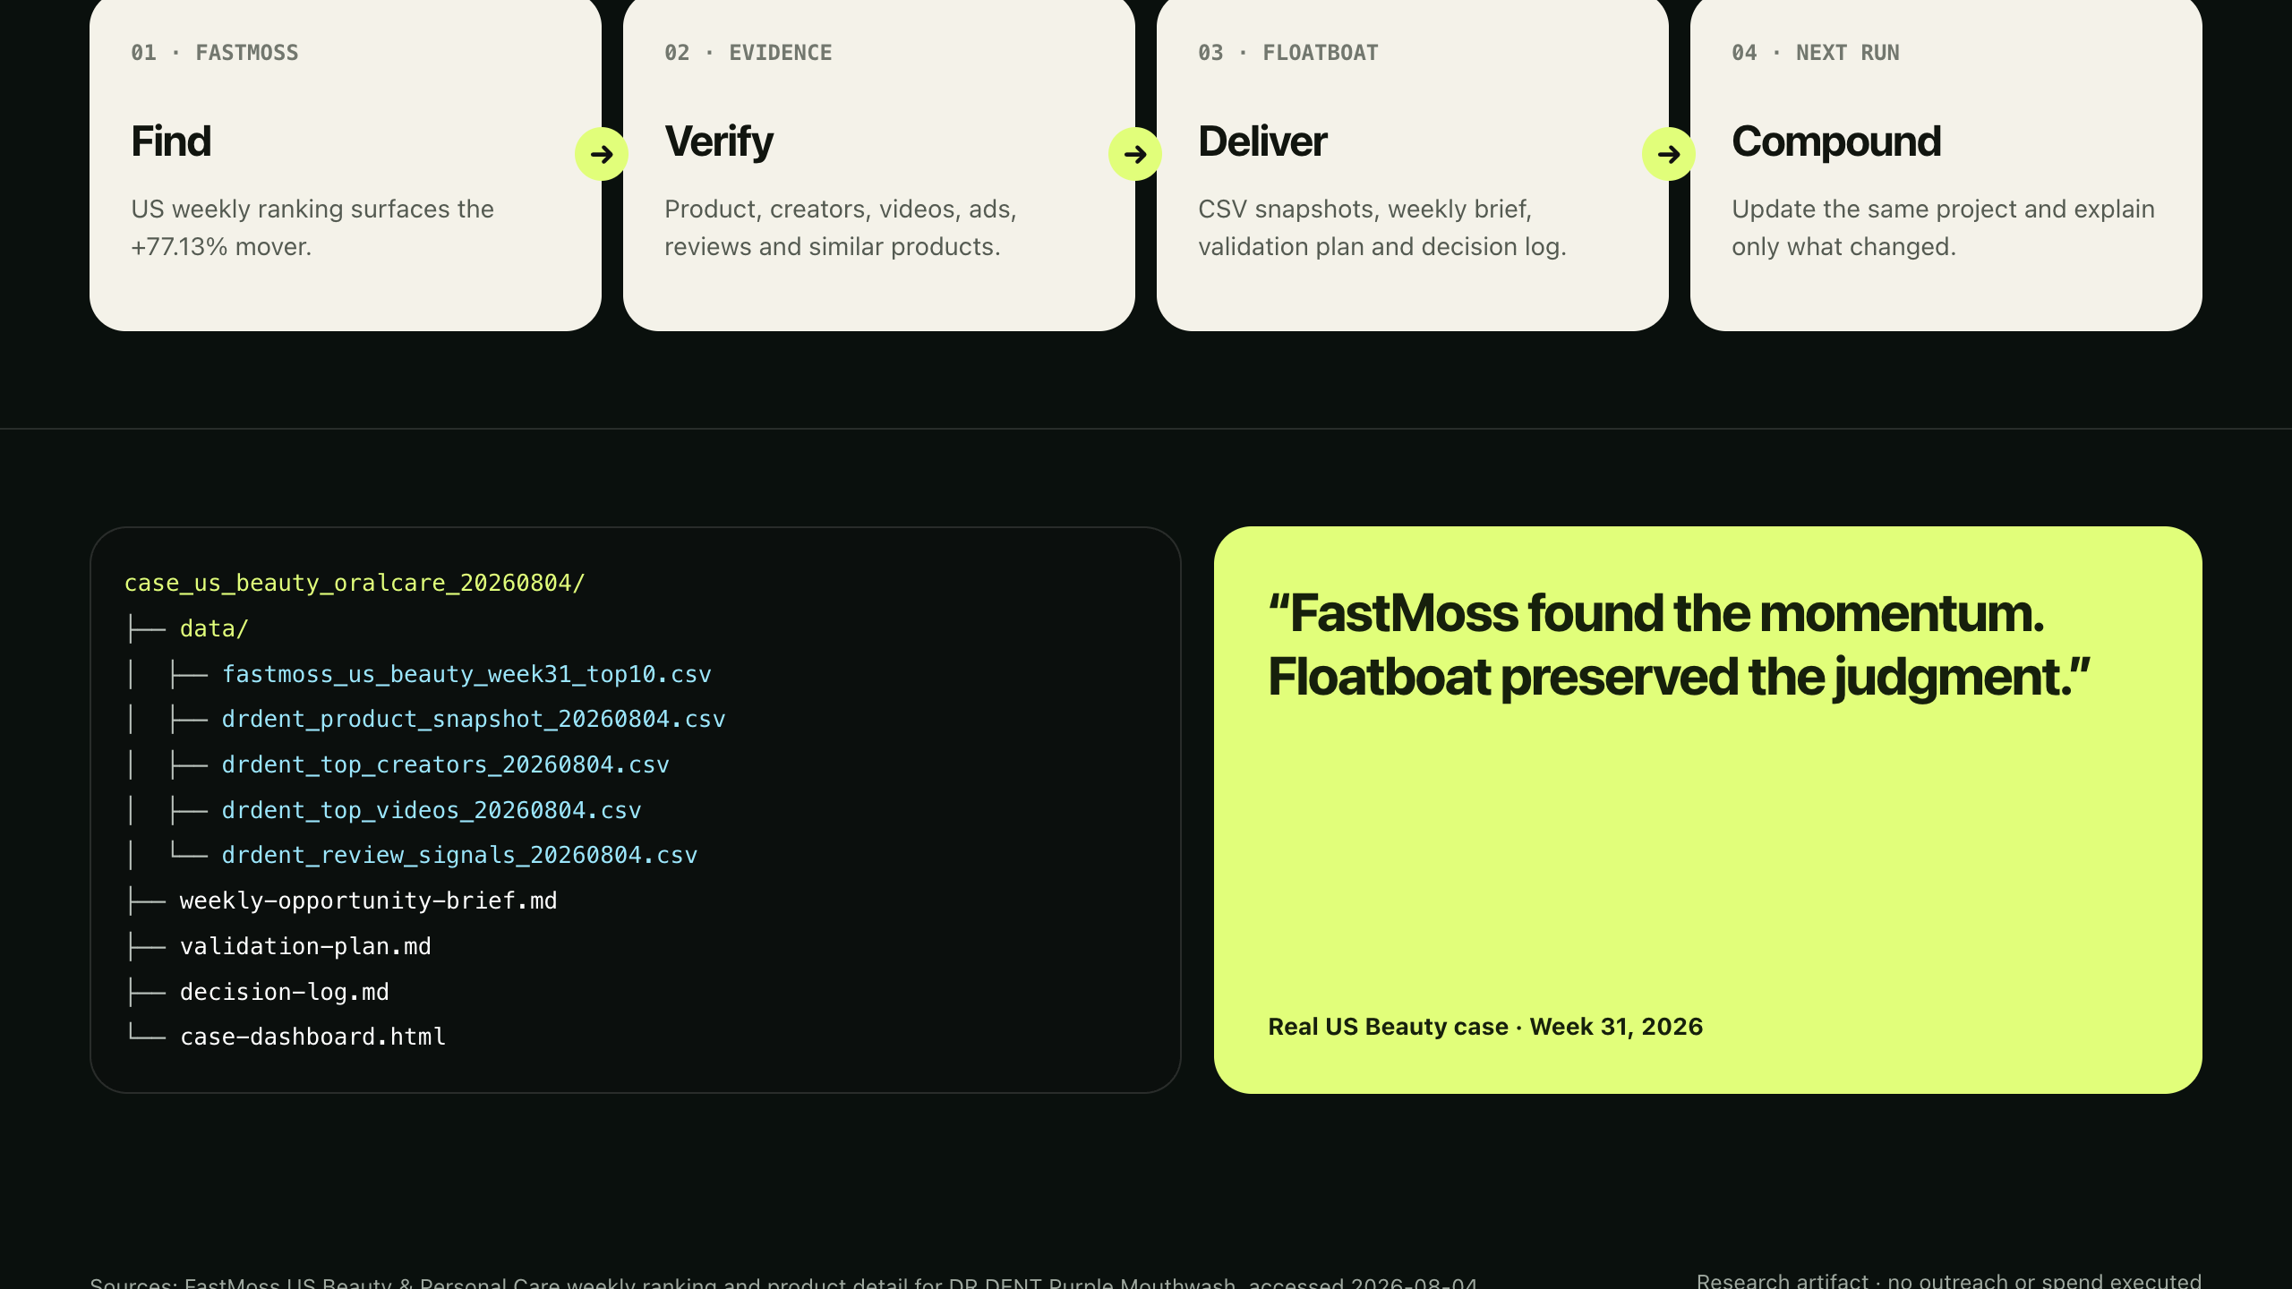This screenshot has height=1289, width=2292.
Task: Click the '01 · FASTMOSS' label
Action: point(215,53)
